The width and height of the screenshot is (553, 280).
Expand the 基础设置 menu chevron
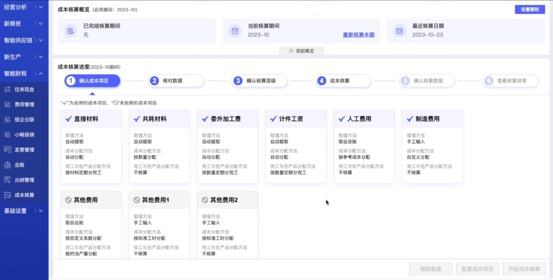pos(40,211)
